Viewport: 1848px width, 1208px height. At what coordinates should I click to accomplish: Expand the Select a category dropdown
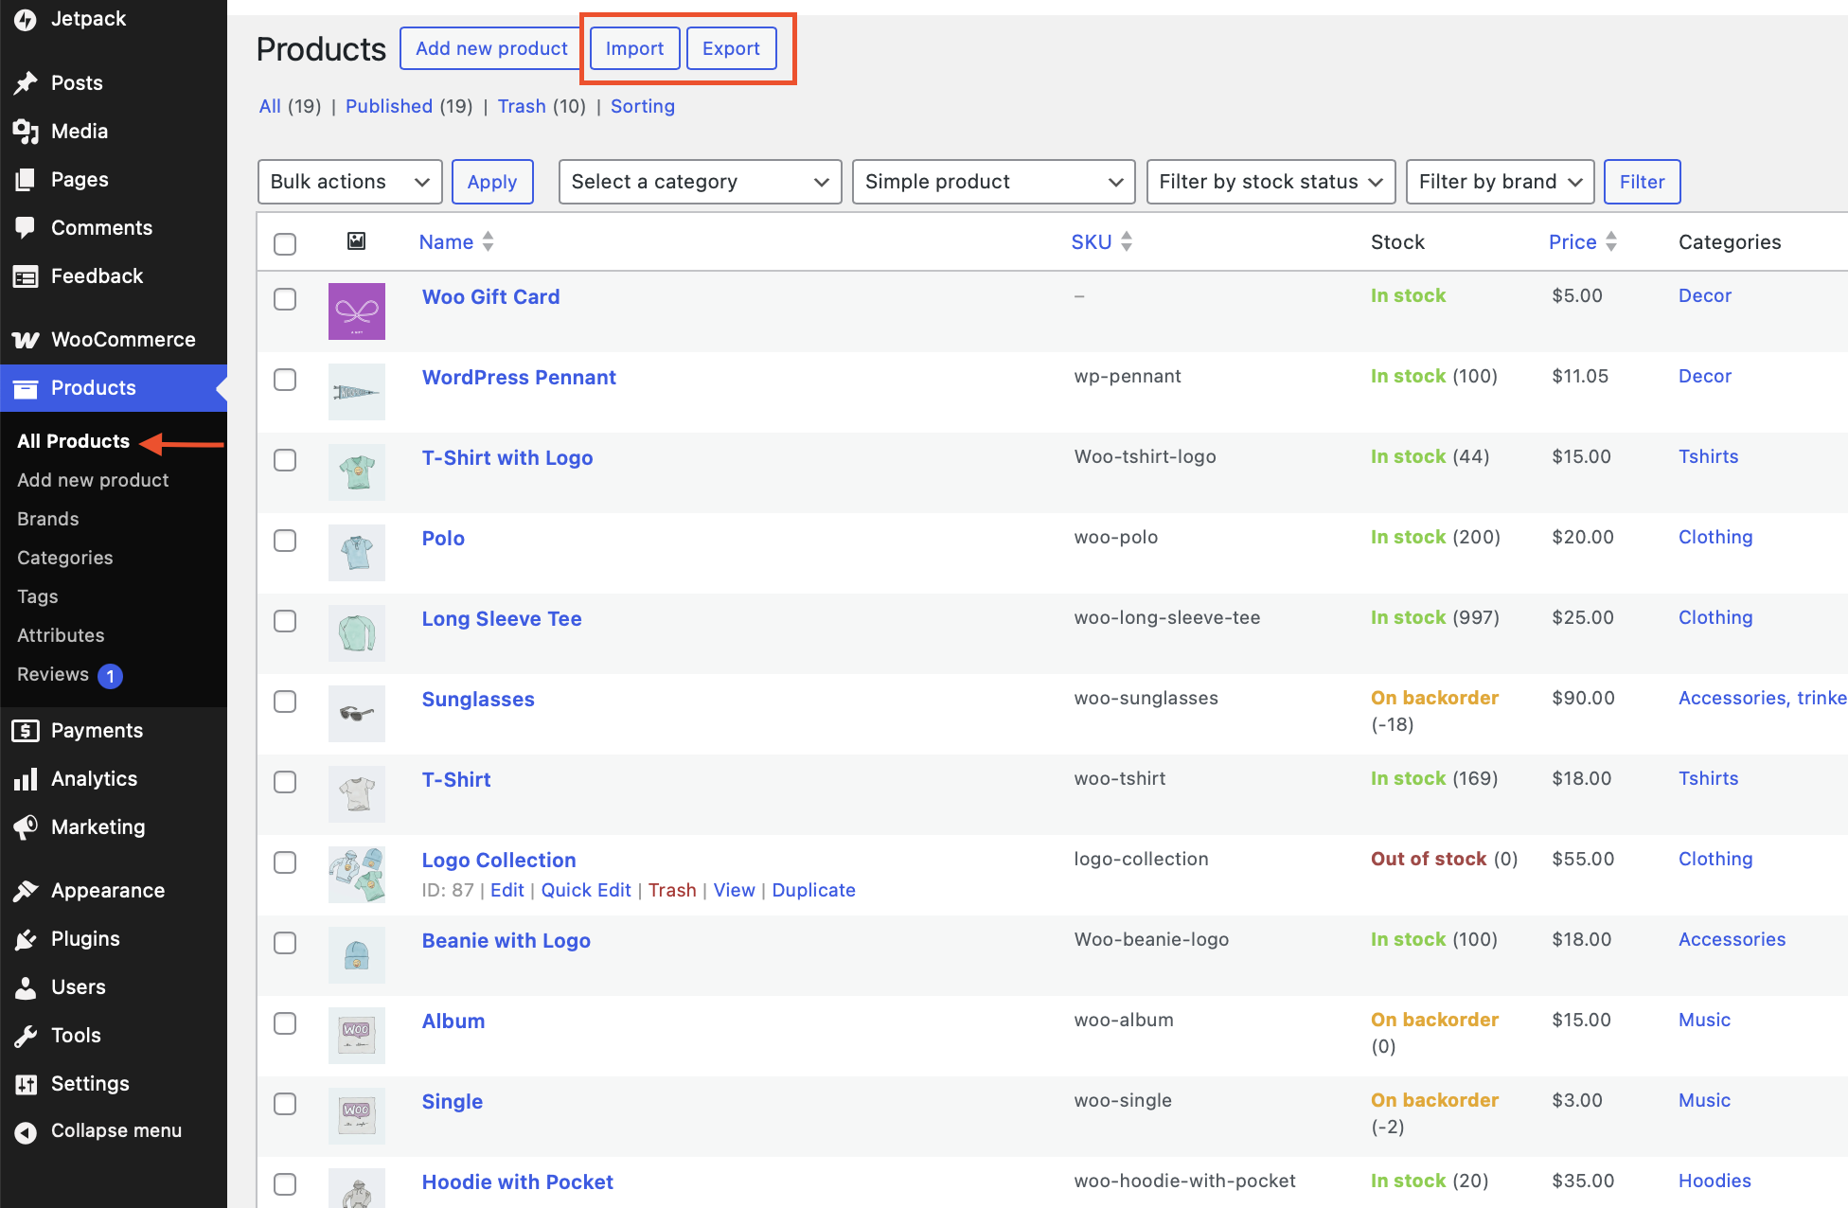coord(700,181)
